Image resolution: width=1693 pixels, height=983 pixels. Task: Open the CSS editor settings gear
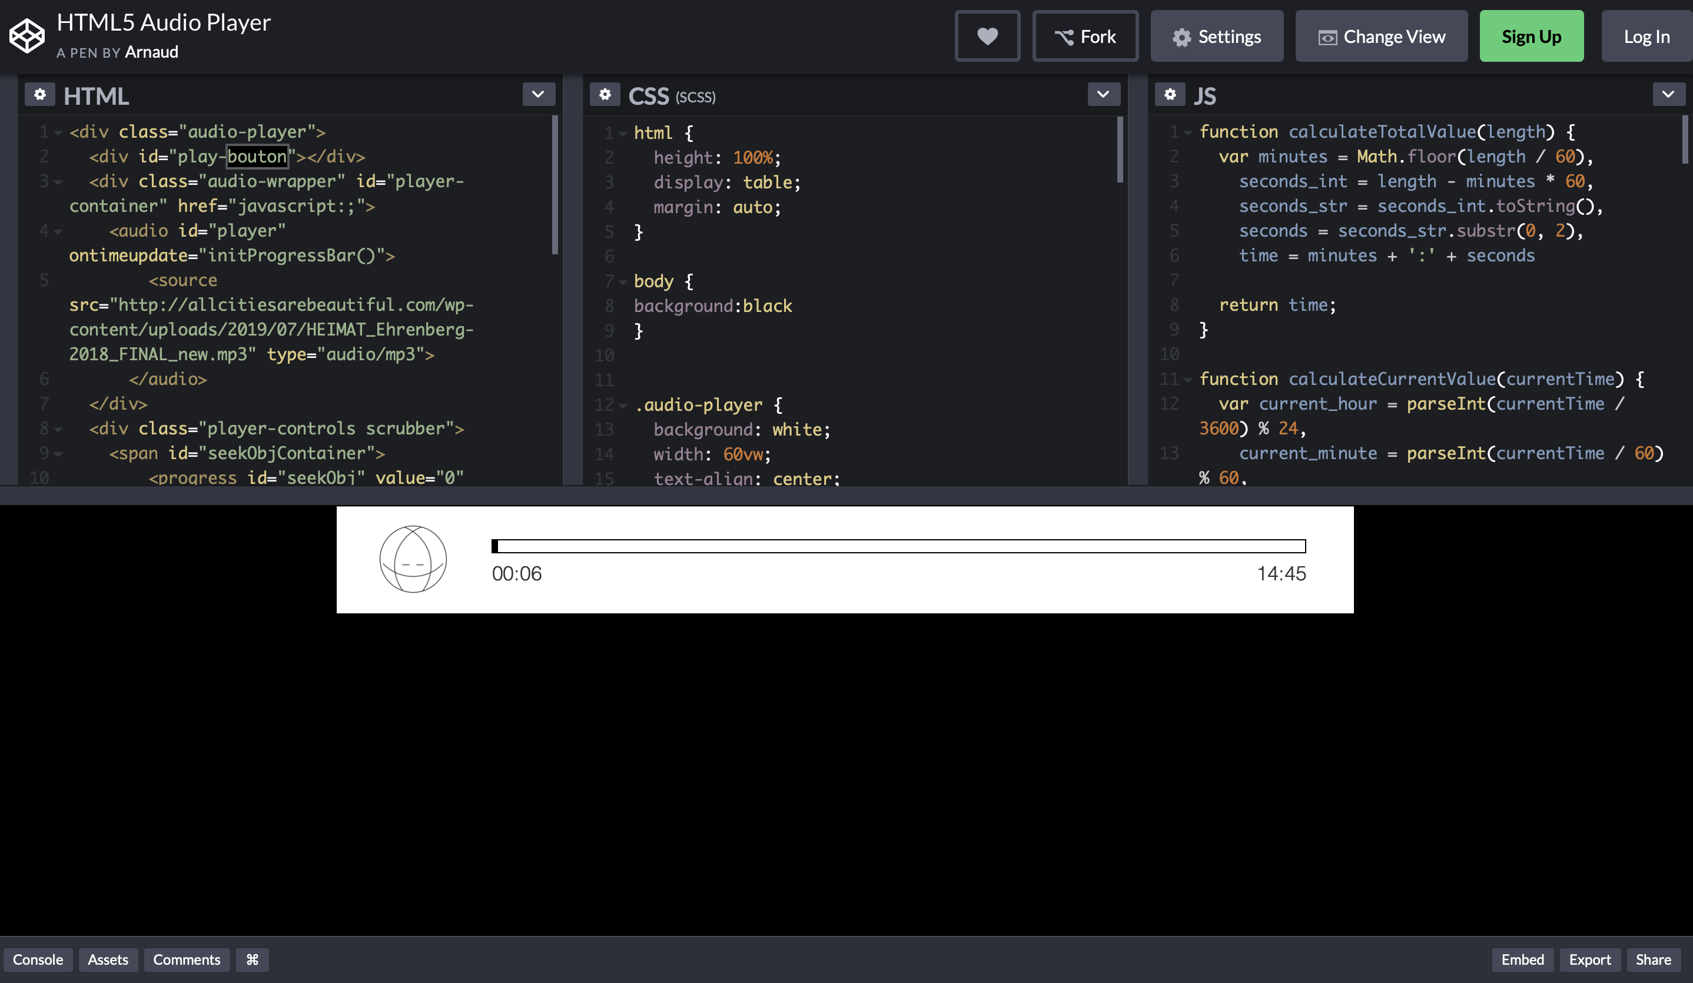click(x=605, y=95)
